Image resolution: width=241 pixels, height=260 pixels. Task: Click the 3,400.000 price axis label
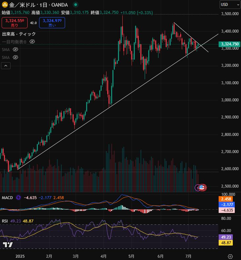(x=230, y=31)
